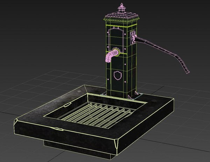Viewport: 210px width, 162px height.
Task: Pick the finial ornament atop the pump
Action: 121,8
